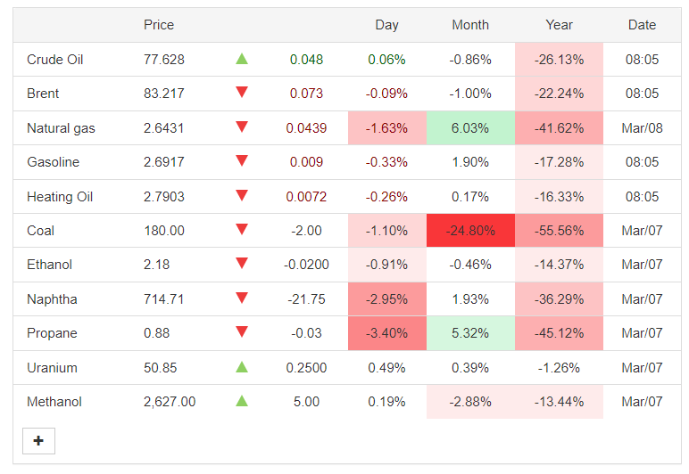
Task: Sort by the Price column header
Action: 159,25
